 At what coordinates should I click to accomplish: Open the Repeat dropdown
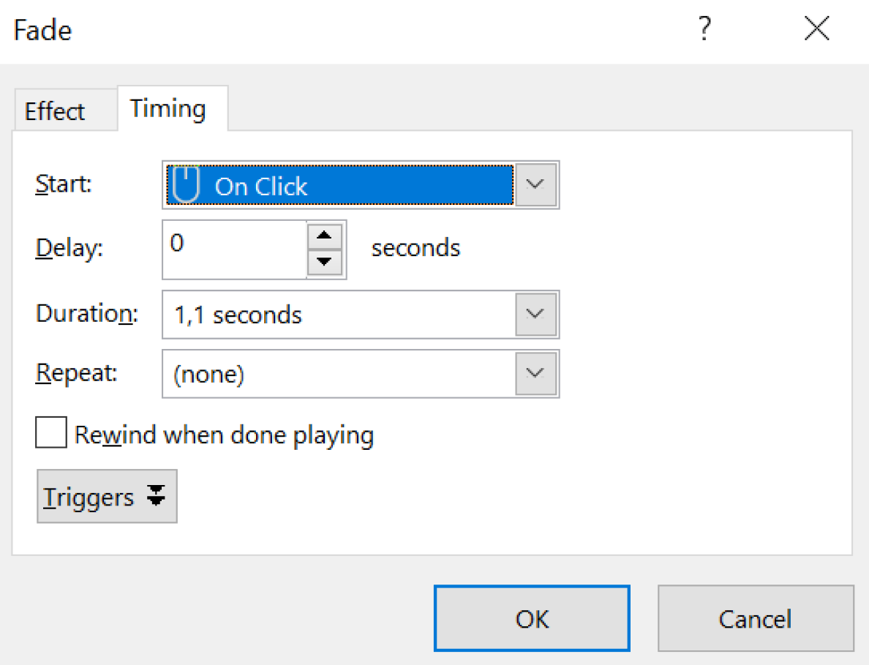pos(535,374)
